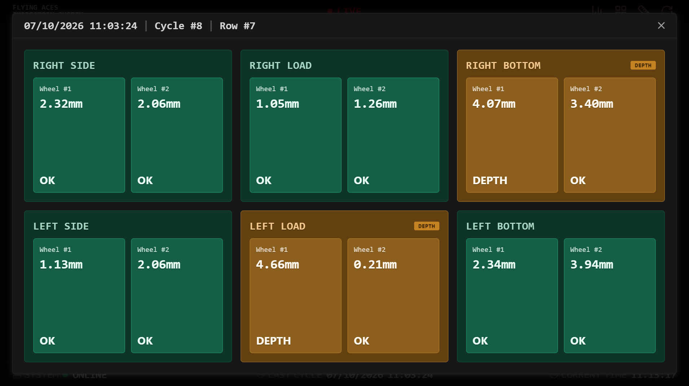Click OK status under Right Bottom Wheel #2
The height and width of the screenshot is (386, 689).
coord(578,180)
